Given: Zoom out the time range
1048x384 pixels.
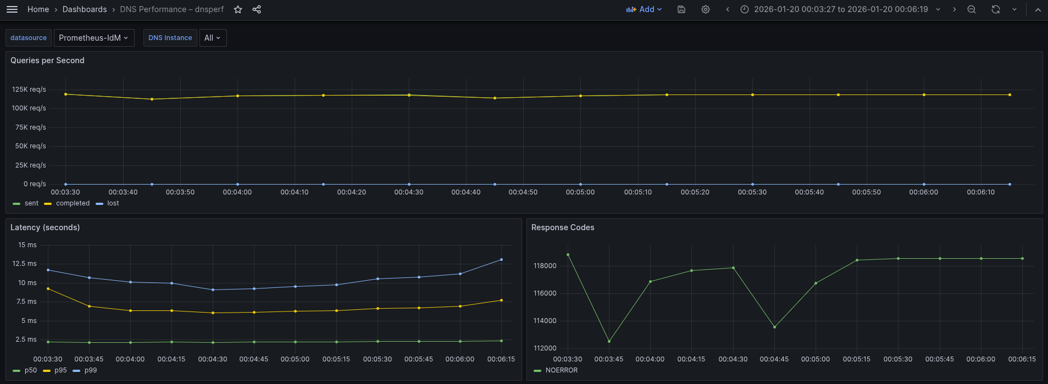Looking at the screenshot, I should point(972,9).
